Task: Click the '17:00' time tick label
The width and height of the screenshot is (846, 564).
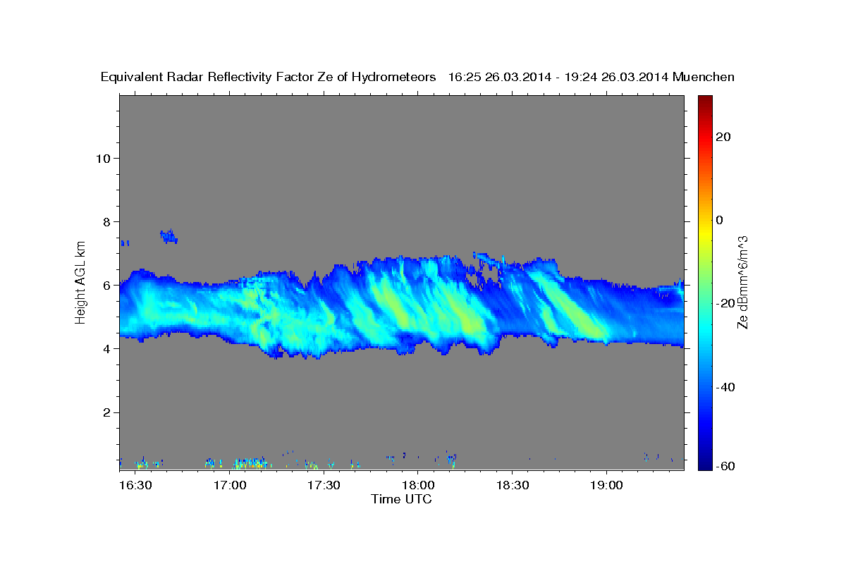Action: pos(229,485)
